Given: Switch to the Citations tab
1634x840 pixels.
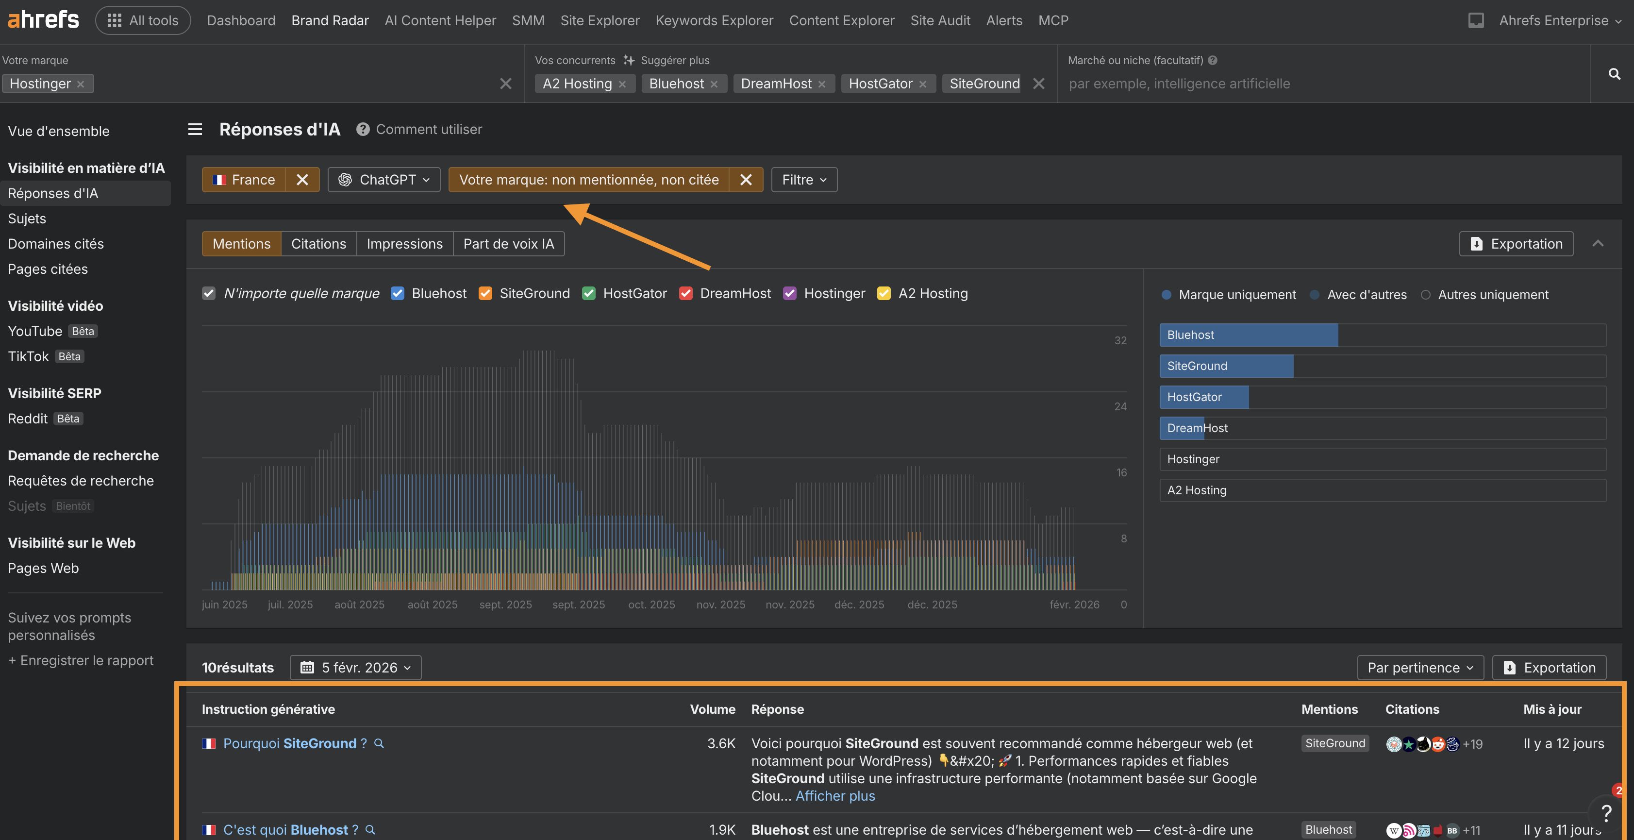Looking at the screenshot, I should click(318, 244).
